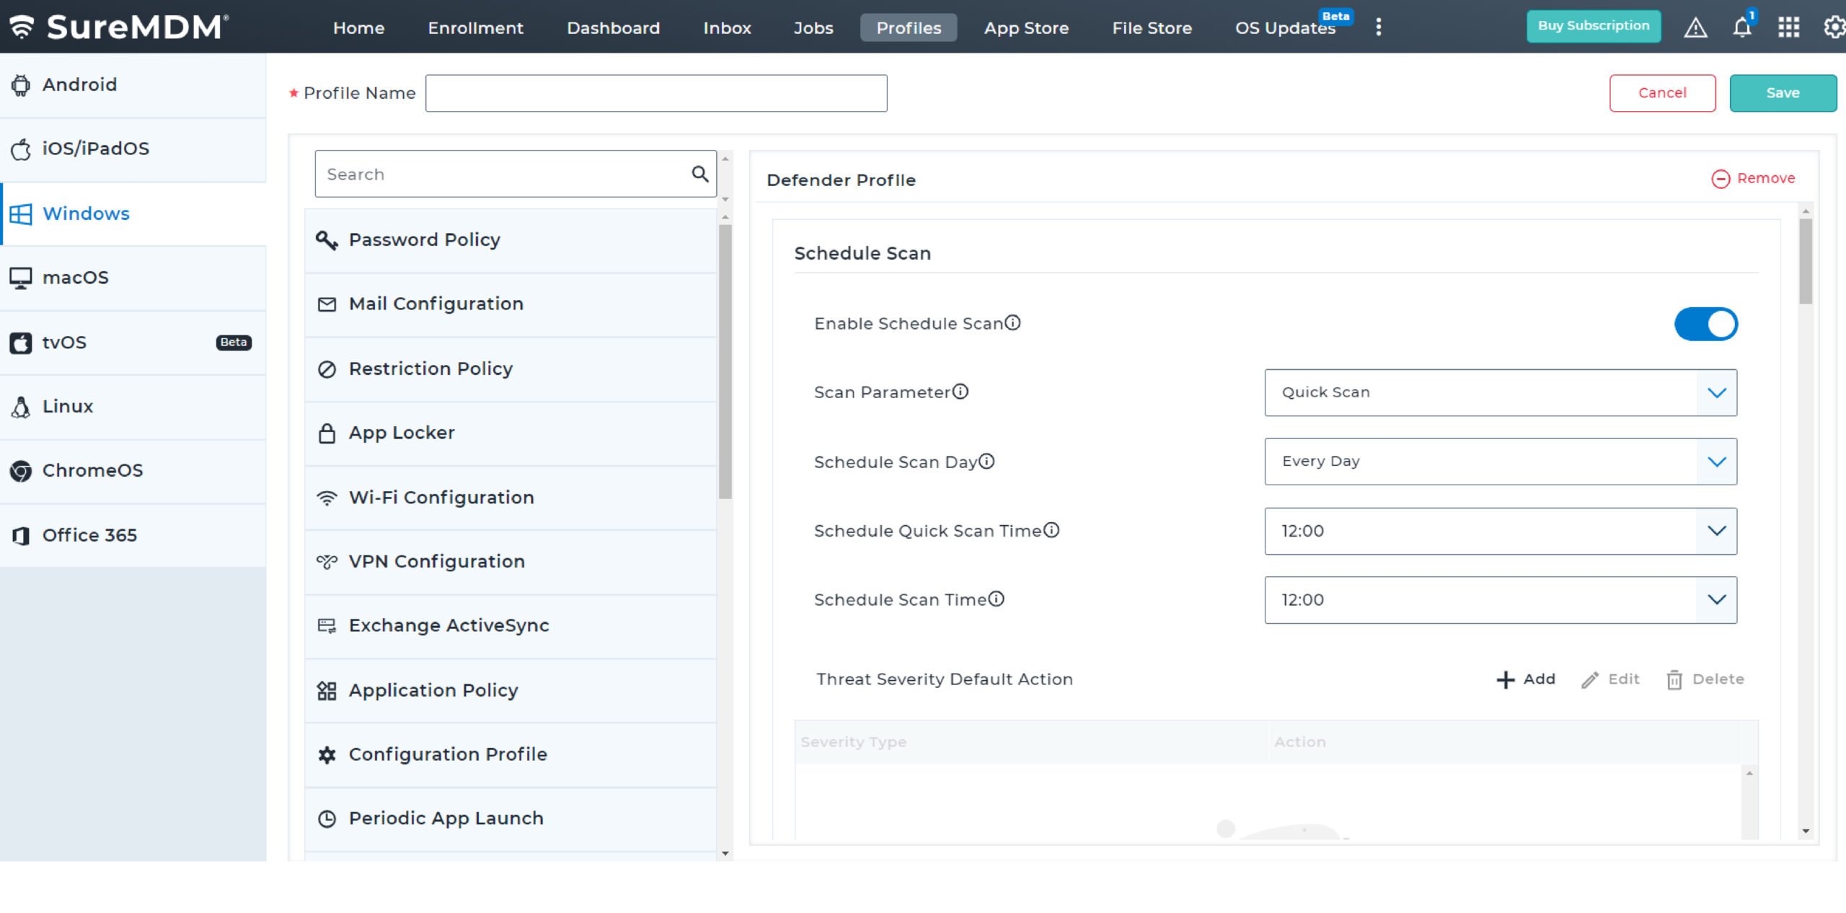The width and height of the screenshot is (1846, 913).
Task: Click the SureMDM logo
Action: click(119, 27)
